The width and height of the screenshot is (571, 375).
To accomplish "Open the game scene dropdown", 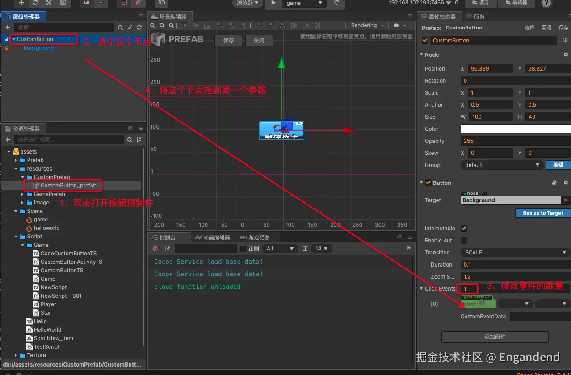I will point(304,3).
